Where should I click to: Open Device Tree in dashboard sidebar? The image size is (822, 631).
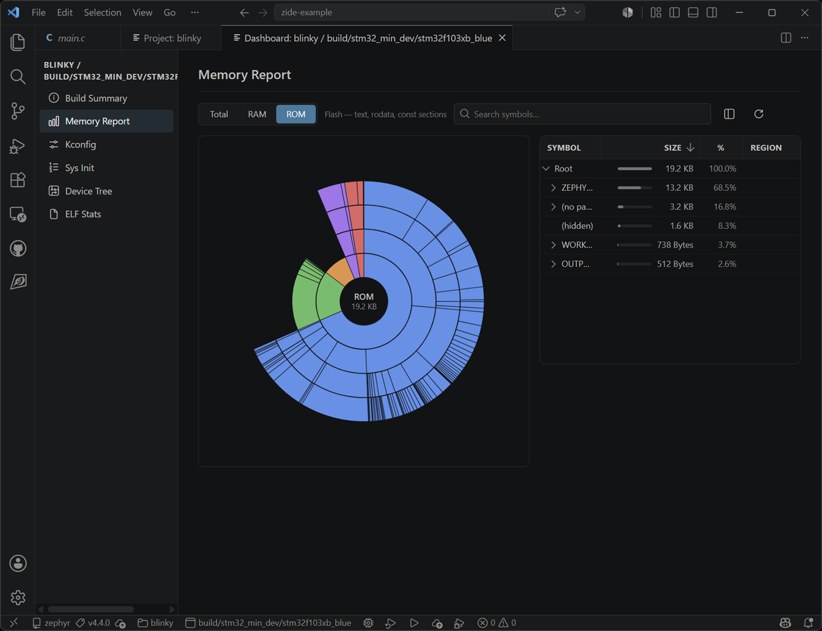[x=106, y=191]
